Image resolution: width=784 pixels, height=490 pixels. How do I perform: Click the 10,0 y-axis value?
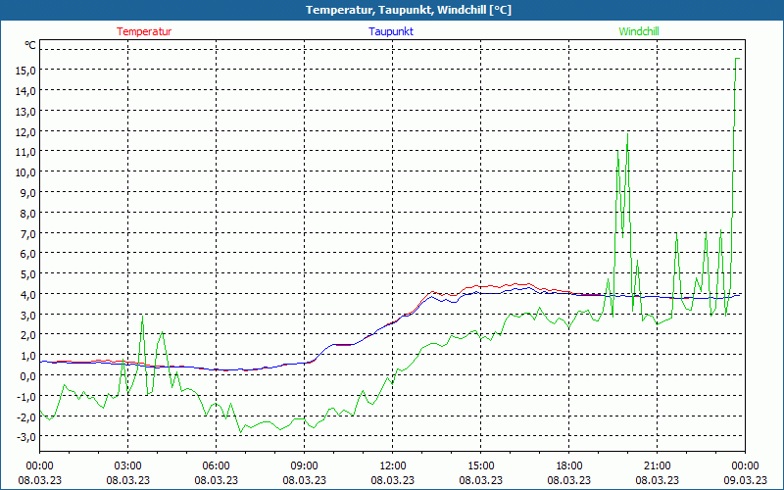tap(25, 172)
